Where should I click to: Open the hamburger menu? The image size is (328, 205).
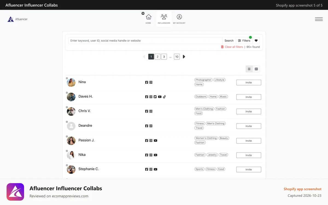pos(319,19)
